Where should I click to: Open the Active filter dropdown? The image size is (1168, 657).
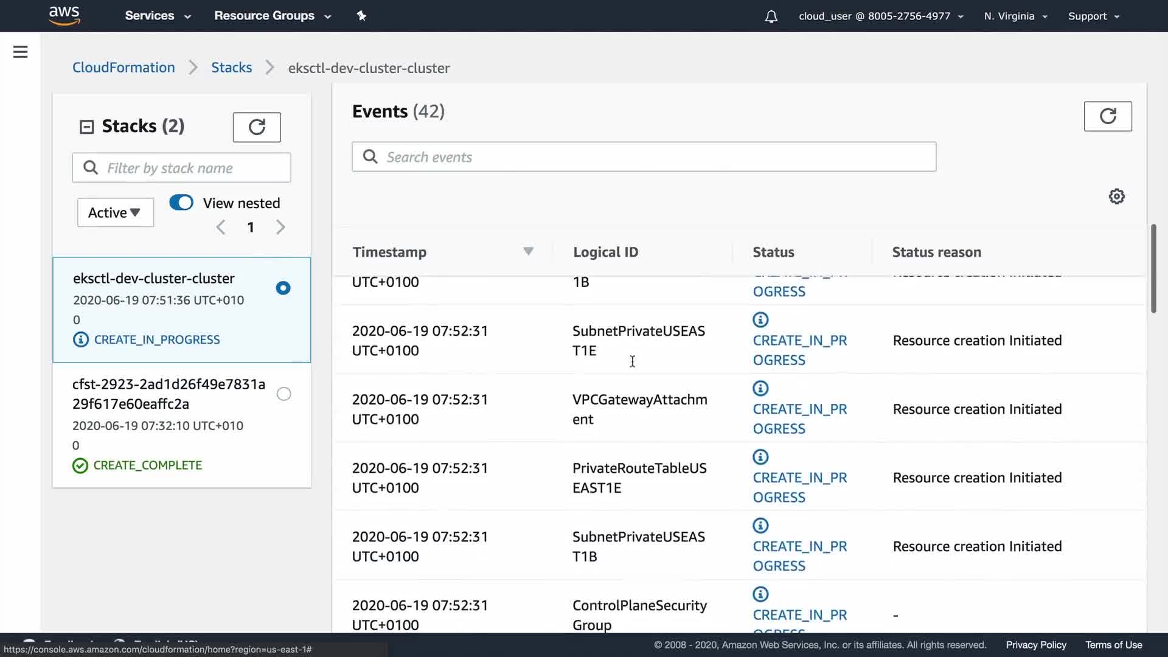(115, 212)
